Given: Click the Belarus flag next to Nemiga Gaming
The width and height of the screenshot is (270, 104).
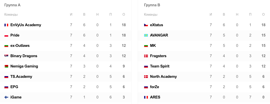Looking at the screenshot, I should [x=6, y=66].
